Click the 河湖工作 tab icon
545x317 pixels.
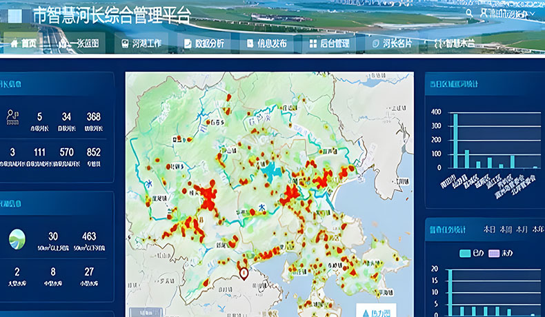(x=125, y=43)
